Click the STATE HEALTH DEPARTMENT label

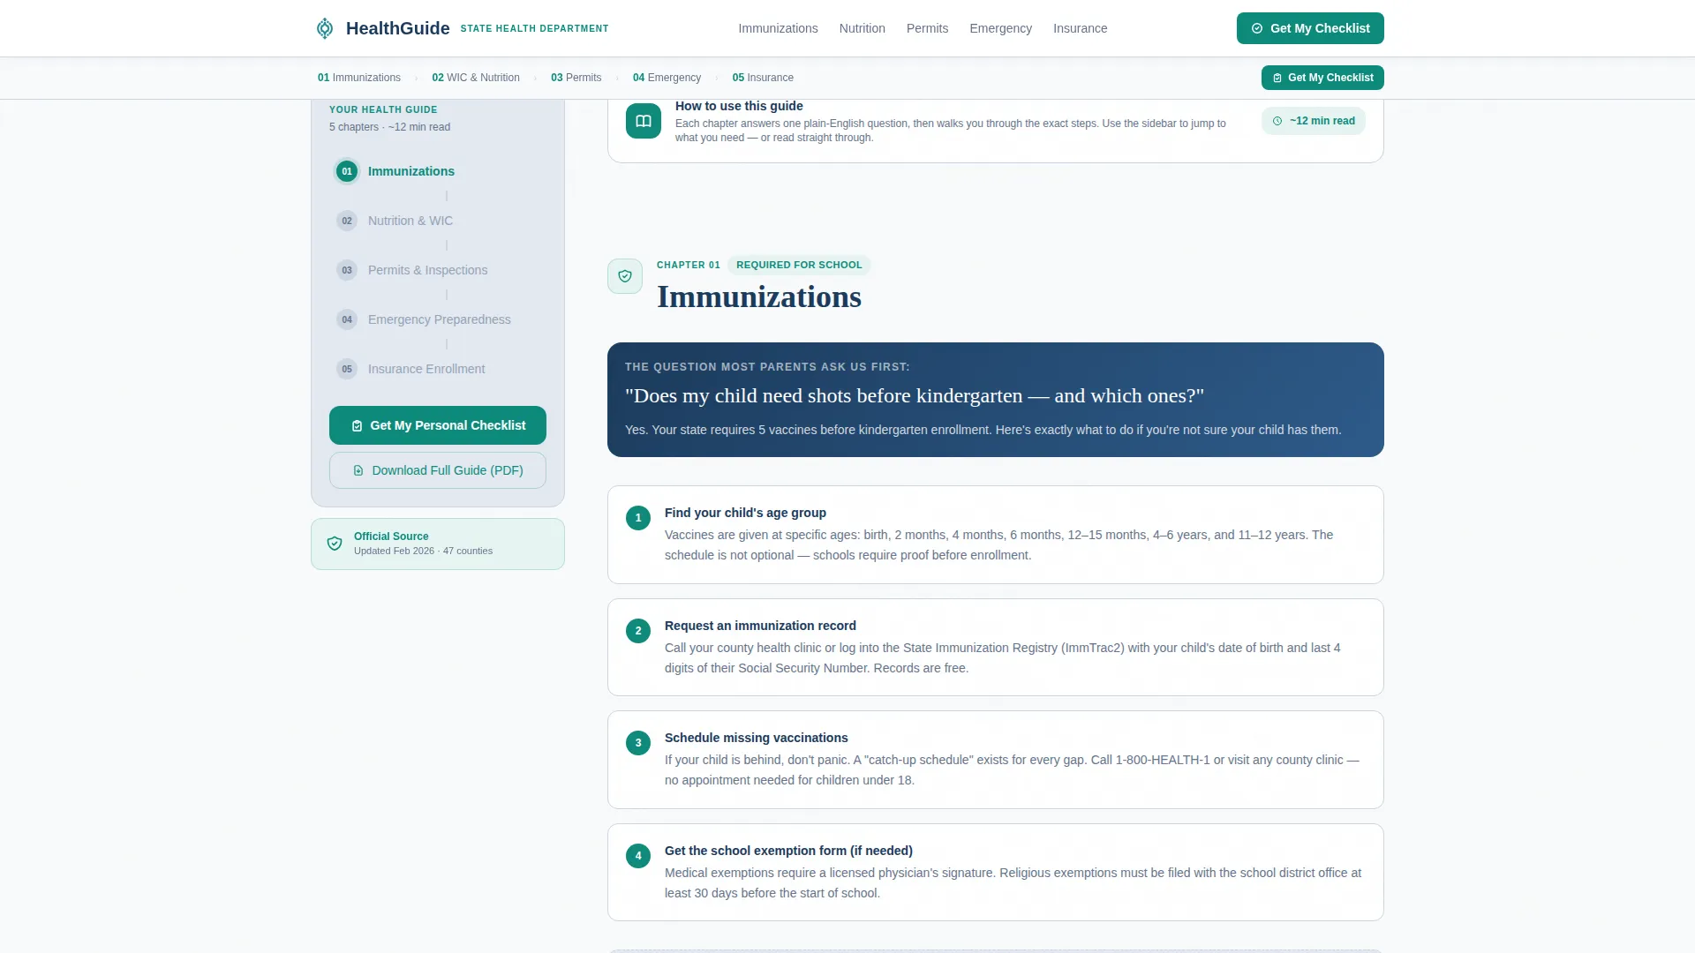(x=534, y=29)
